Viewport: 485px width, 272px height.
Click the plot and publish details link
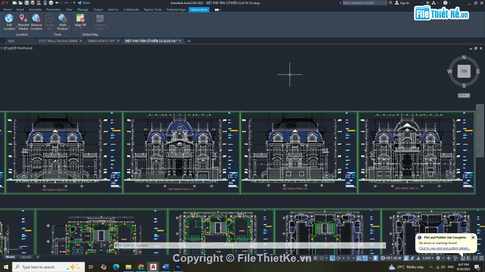point(444,248)
